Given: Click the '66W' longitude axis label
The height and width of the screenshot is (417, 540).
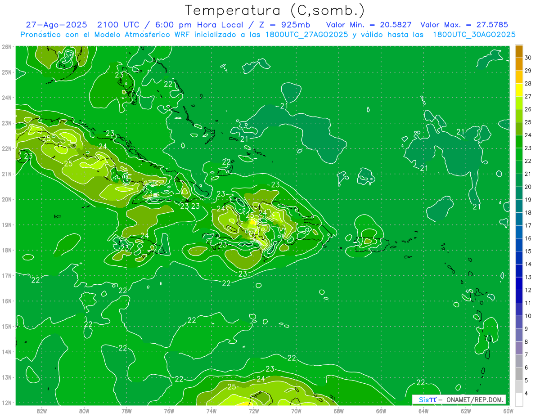Looking at the screenshot, I should pyautogui.click(x=381, y=411).
